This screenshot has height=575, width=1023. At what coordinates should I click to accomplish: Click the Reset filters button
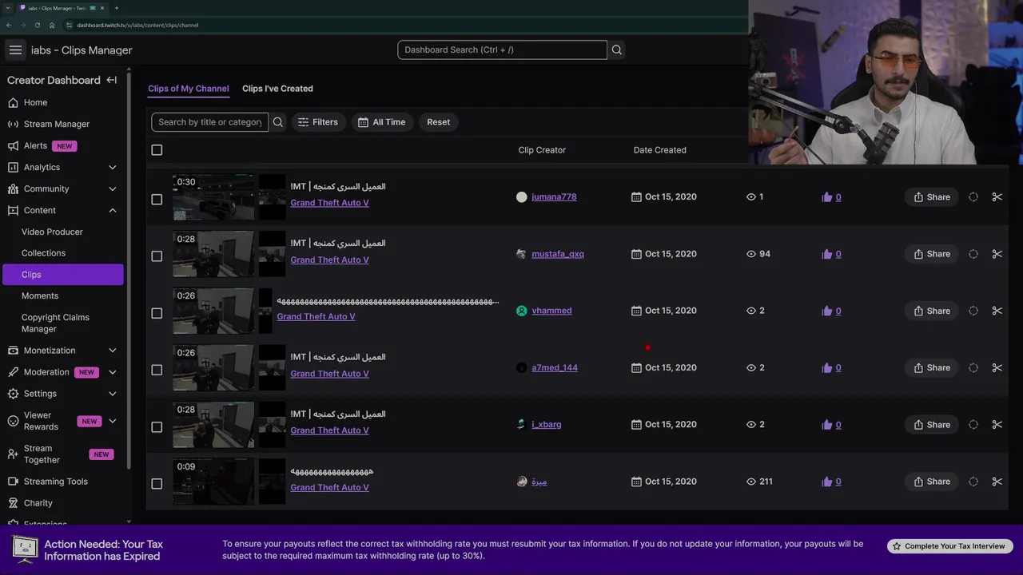point(438,122)
